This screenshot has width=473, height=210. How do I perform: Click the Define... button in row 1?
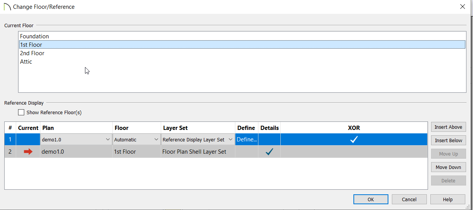246,139
